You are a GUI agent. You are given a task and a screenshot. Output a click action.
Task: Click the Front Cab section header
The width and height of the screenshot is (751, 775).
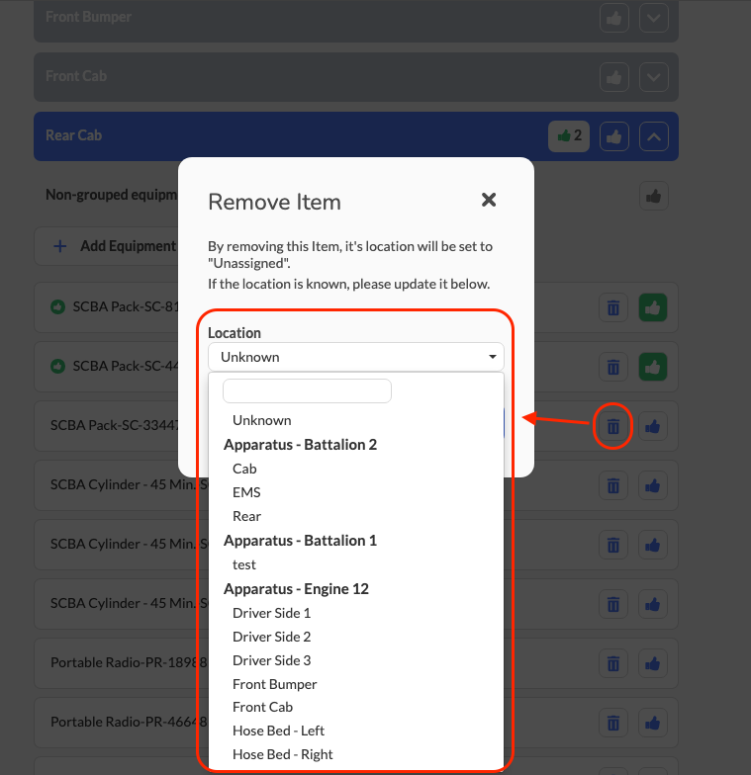coord(356,77)
